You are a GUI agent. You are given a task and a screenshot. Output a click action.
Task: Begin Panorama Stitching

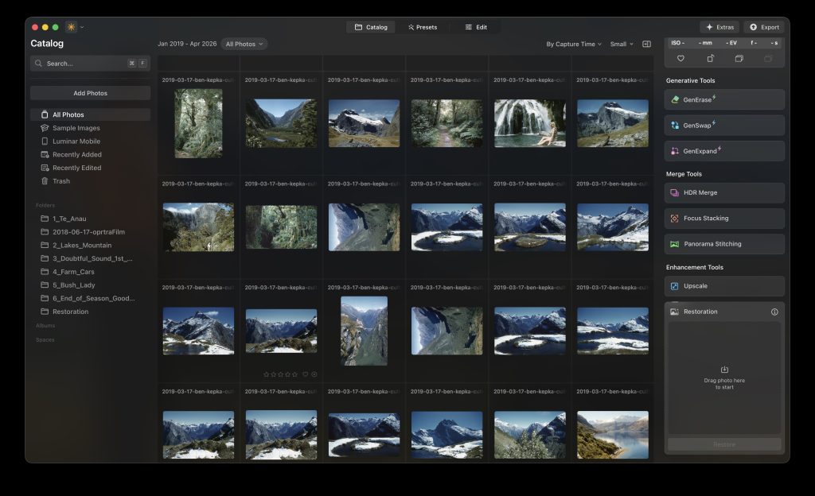tap(723, 243)
